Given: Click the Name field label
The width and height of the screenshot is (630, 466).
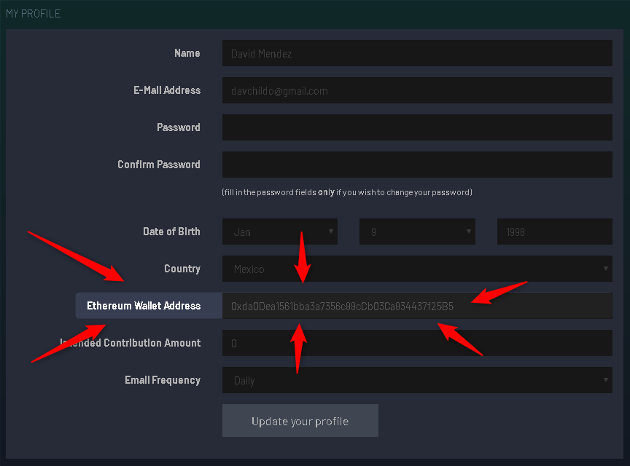Looking at the screenshot, I should click(x=187, y=53).
